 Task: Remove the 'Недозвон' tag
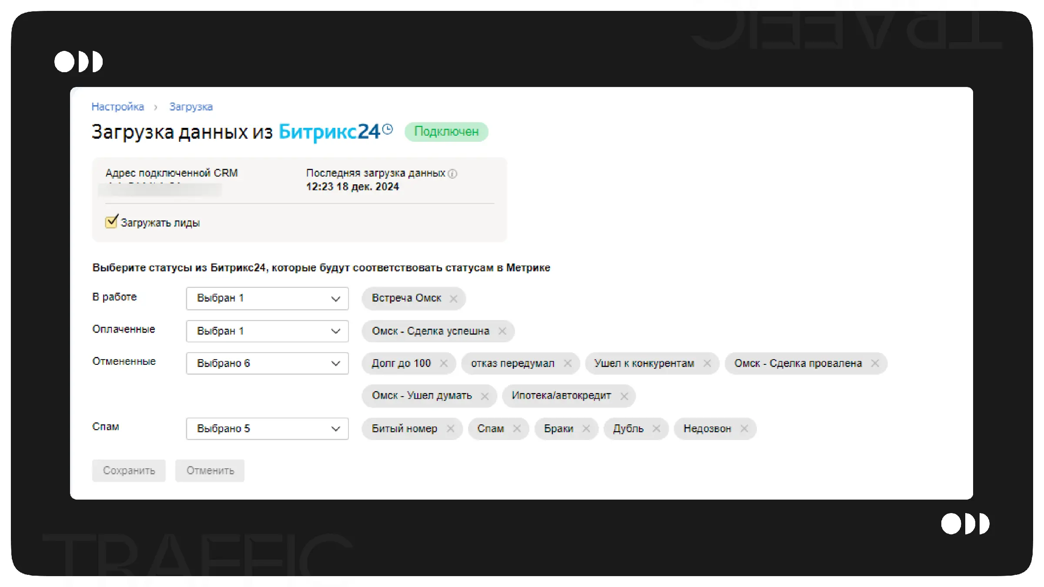[744, 429]
